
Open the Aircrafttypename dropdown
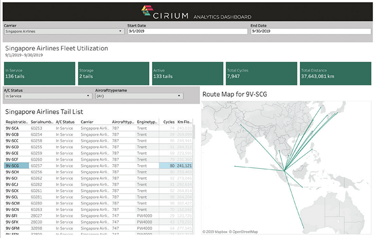[x=139, y=96]
